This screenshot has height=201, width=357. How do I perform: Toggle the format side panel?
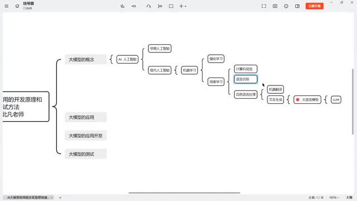pyautogui.click(x=297, y=6)
